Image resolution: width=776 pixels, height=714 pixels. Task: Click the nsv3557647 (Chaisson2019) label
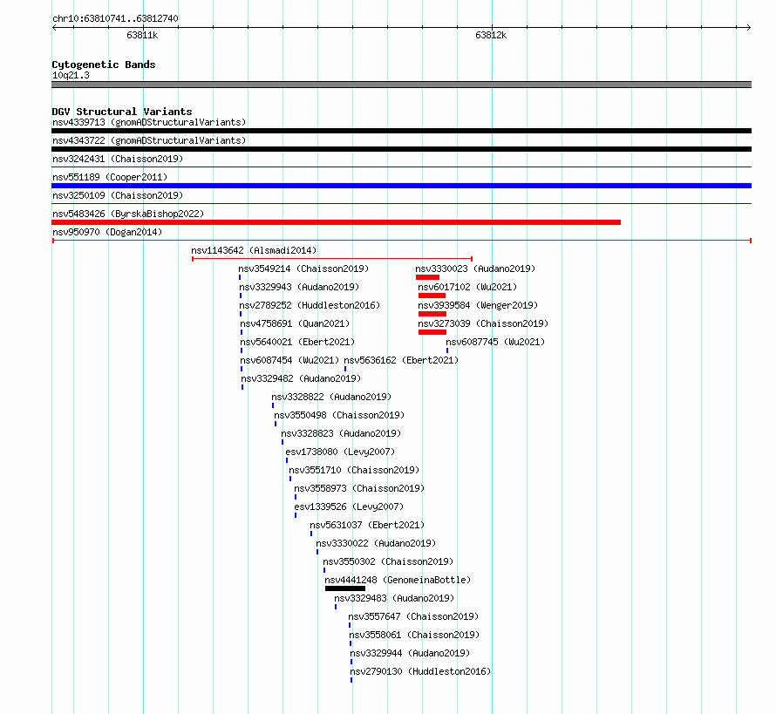413,616
